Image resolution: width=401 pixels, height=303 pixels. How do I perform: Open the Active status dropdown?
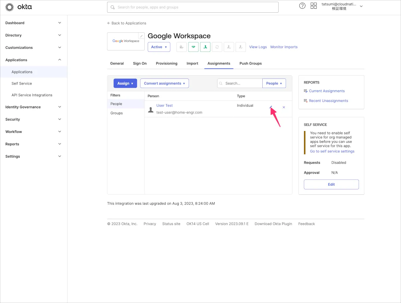point(159,47)
